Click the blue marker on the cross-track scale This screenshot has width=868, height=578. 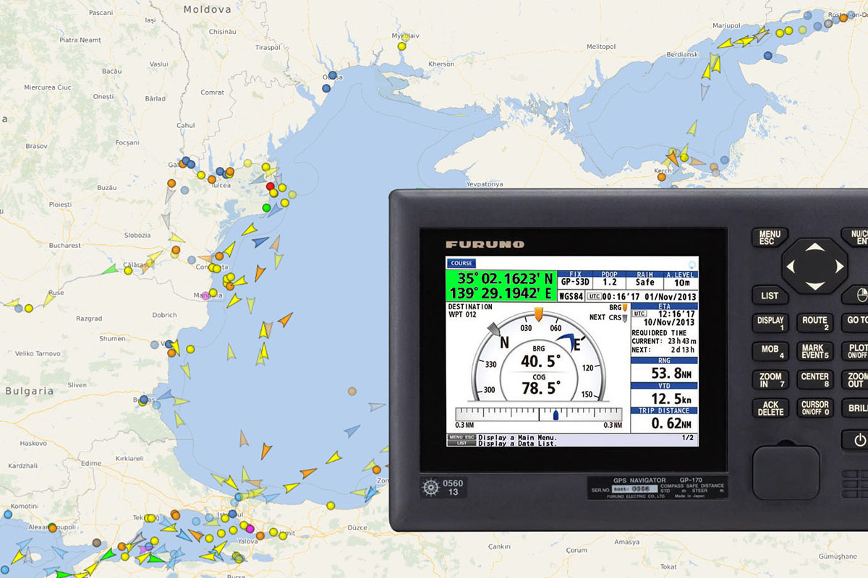click(x=556, y=415)
